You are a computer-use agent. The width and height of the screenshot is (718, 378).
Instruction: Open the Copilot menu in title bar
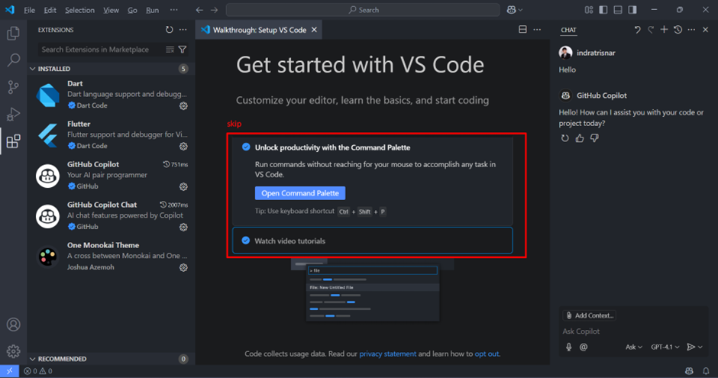coord(515,10)
